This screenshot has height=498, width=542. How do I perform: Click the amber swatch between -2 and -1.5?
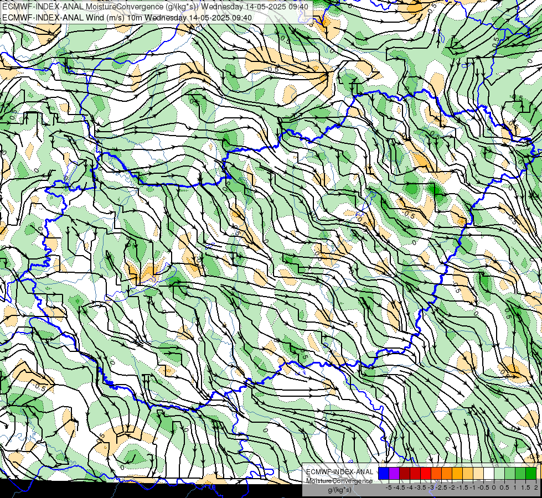pyautogui.click(x=457, y=473)
